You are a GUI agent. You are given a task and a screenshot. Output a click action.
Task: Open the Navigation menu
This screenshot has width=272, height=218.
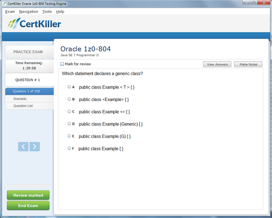click(x=28, y=12)
